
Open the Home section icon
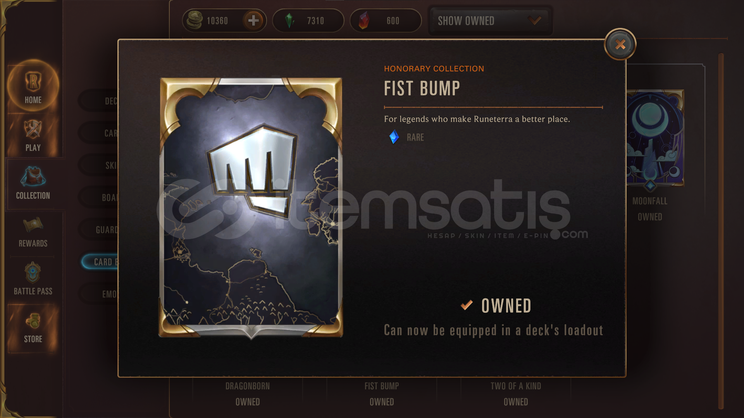point(33,81)
